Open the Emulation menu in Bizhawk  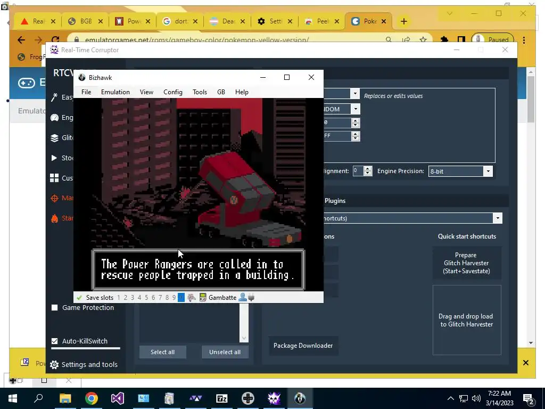tap(115, 92)
